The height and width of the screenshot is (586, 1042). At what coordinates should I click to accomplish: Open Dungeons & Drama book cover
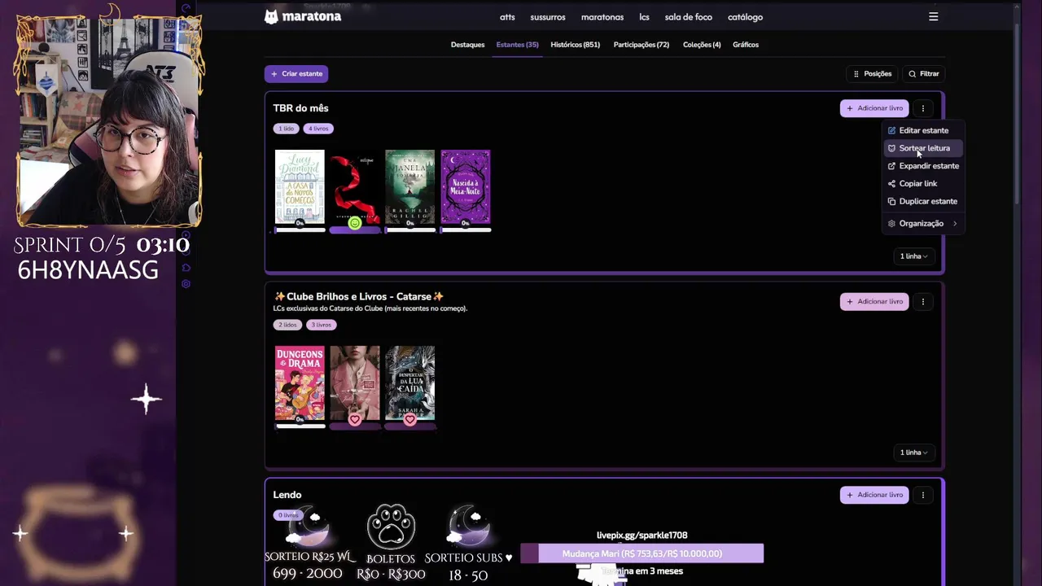300,383
